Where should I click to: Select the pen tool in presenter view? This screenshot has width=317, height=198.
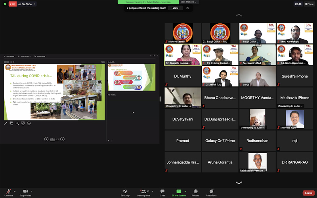pyautogui.click(x=6, y=123)
